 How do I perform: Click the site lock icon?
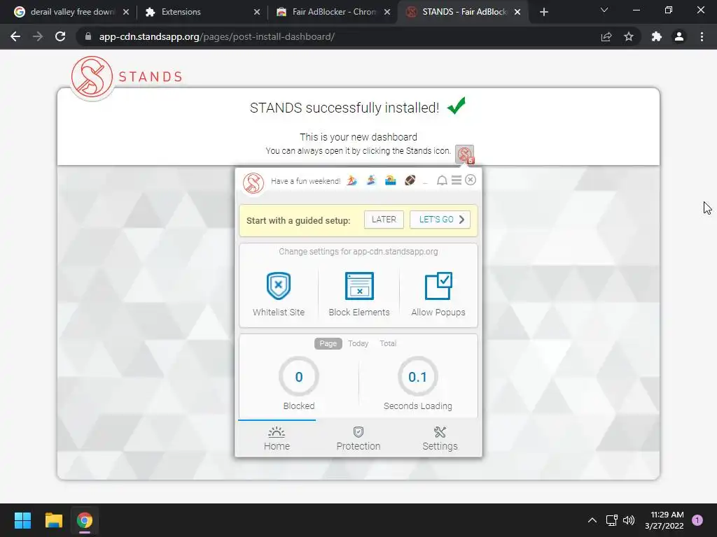(88, 36)
